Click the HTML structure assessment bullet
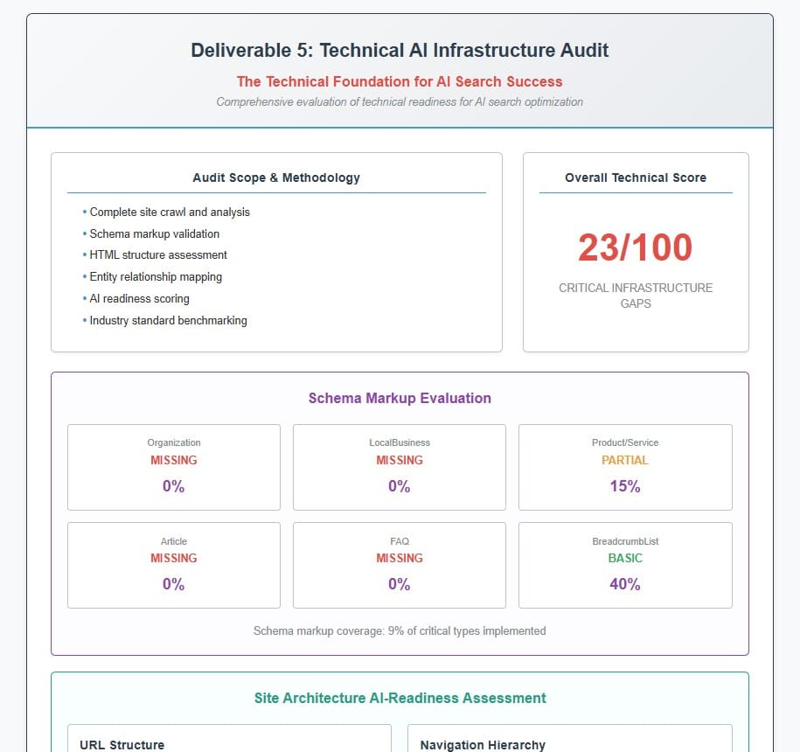The height and width of the screenshot is (752, 800). tap(158, 255)
